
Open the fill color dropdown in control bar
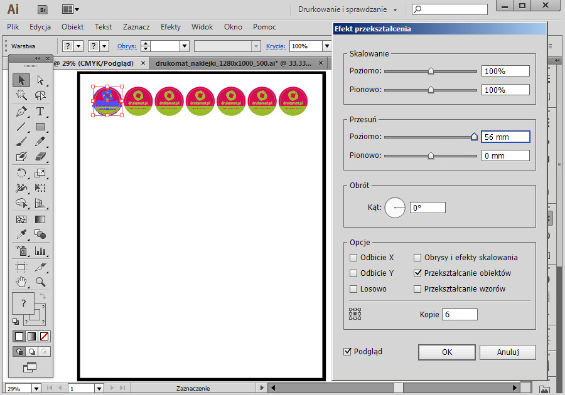click(78, 46)
